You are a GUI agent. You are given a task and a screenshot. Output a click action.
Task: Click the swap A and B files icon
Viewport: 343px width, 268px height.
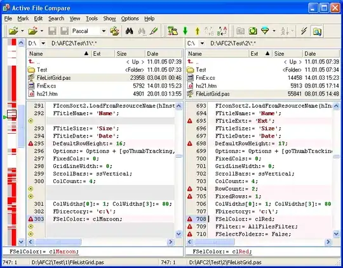tap(222, 31)
